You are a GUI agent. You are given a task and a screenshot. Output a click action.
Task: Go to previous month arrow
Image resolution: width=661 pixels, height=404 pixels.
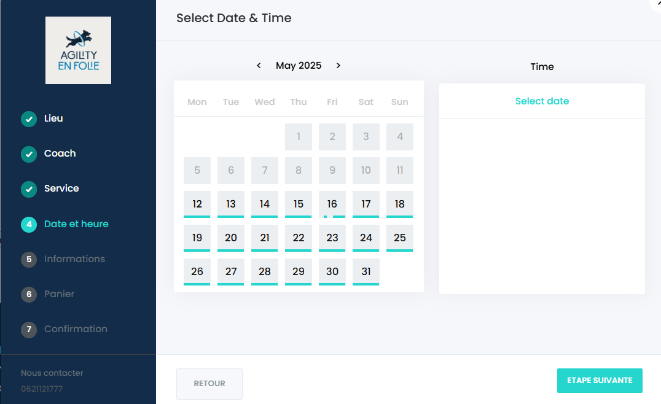[x=259, y=65]
